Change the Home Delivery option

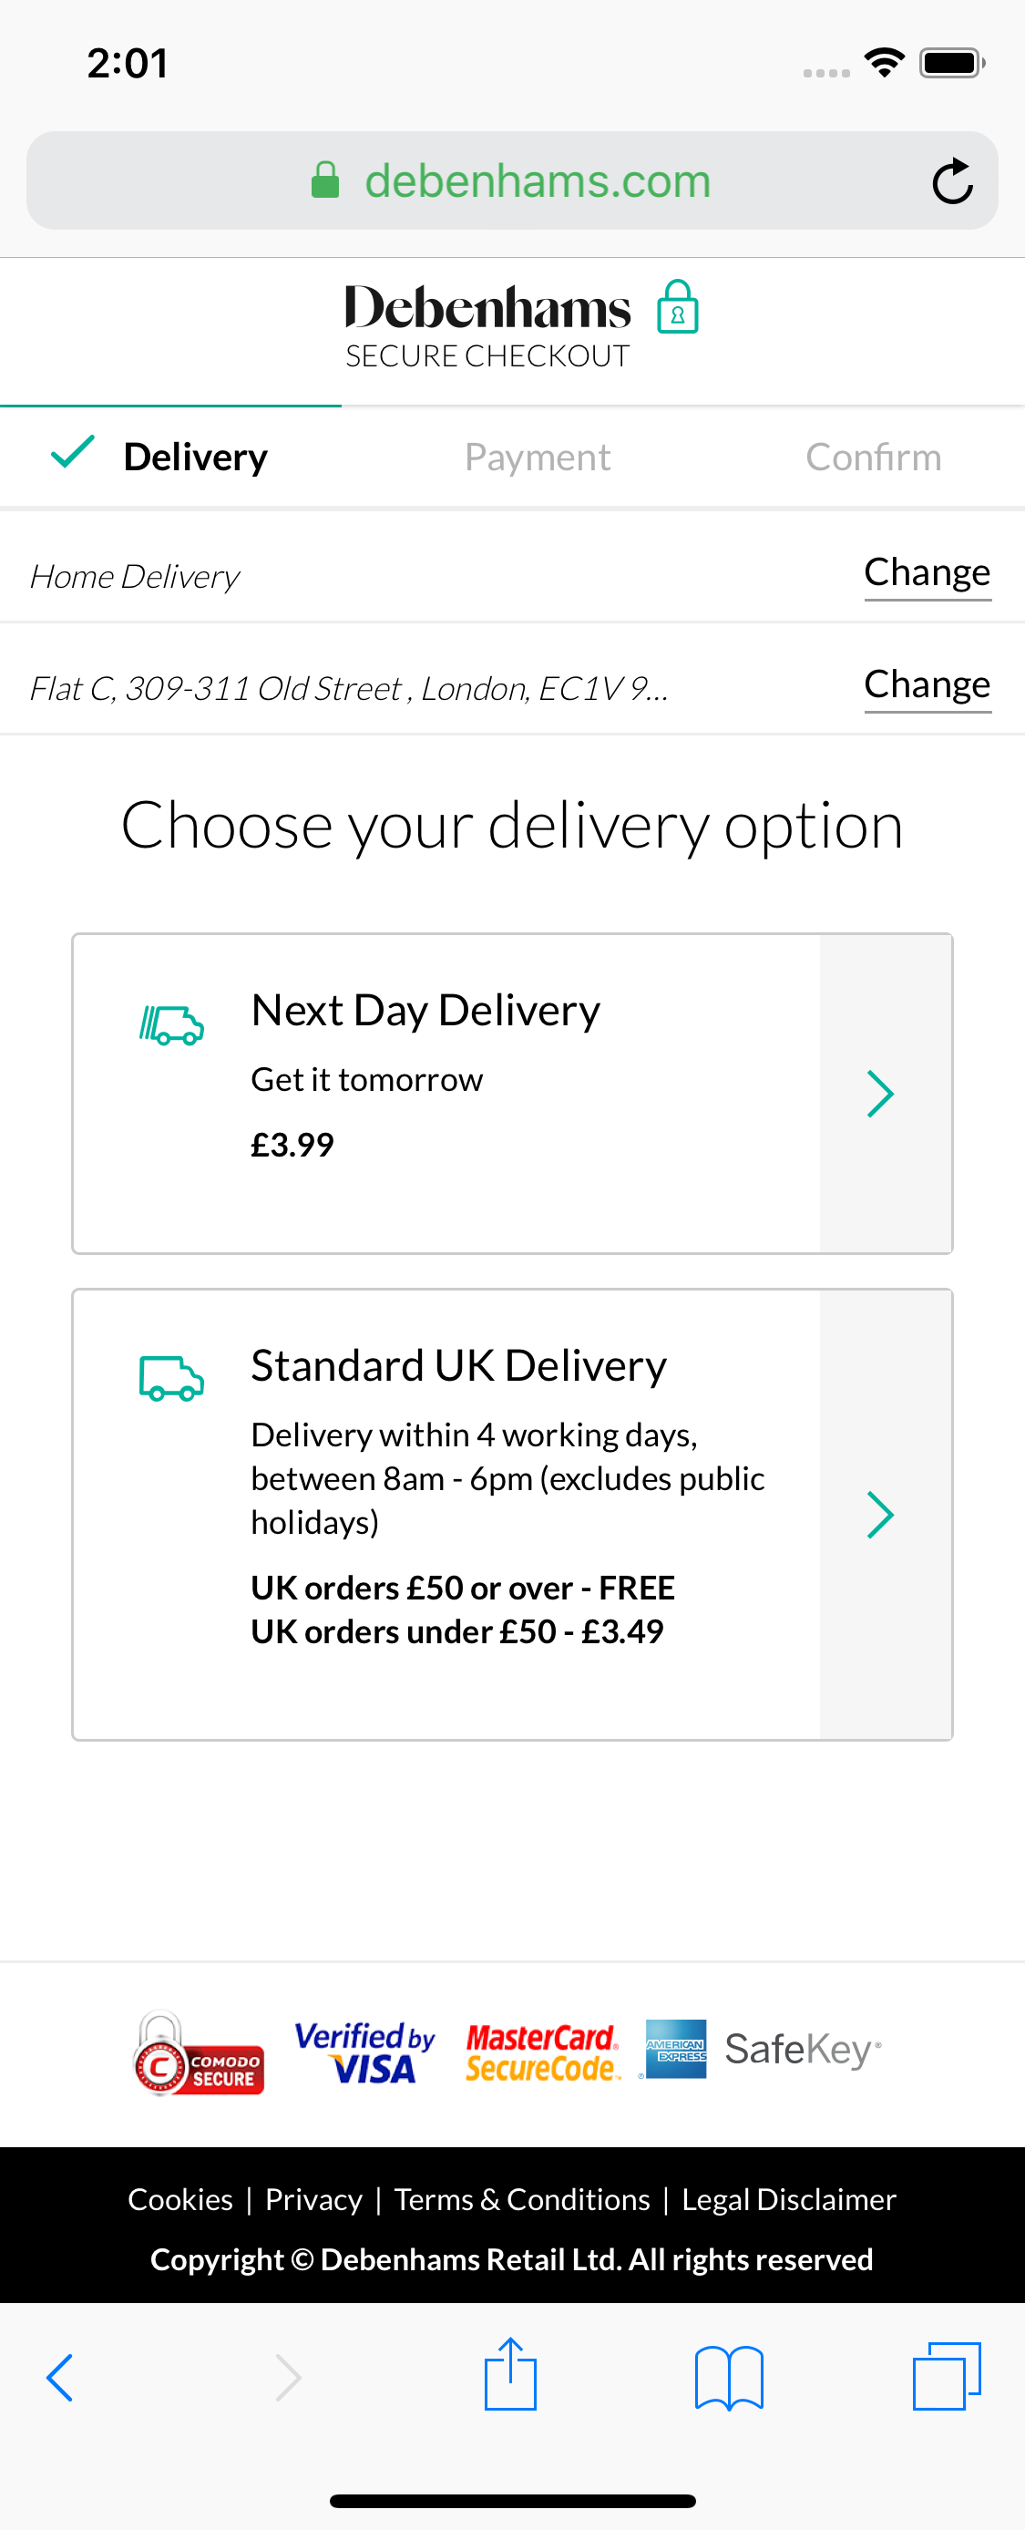pos(927,571)
